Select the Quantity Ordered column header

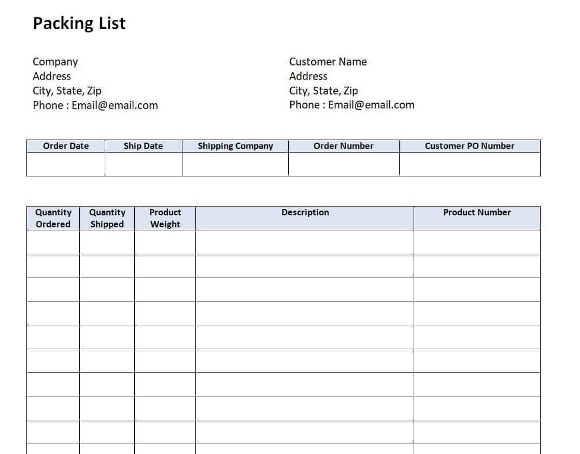pyautogui.click(x=53, y=218)
